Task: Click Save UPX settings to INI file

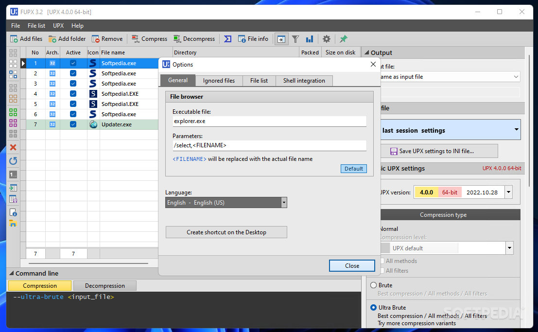Action: point(439,151)
